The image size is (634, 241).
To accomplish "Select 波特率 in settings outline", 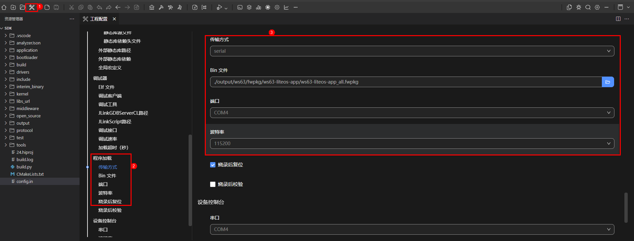I will pyautogui.click(x=105, y=193).
